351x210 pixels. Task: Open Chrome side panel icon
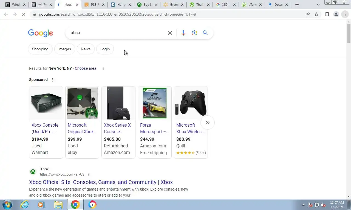coord(327,14)
